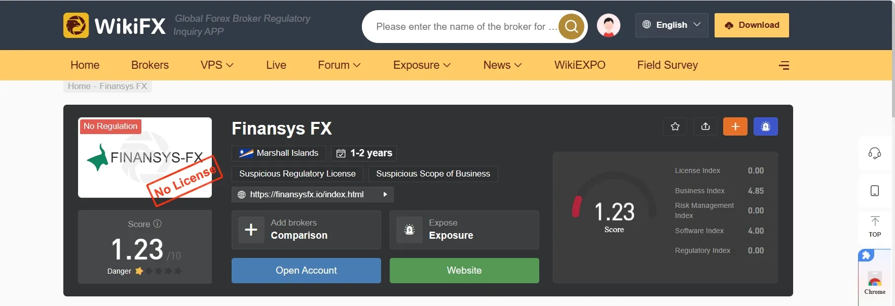The height and width of the screenshot is (306, 895).
Task: Click the blue puzzle extension icon
Action: coord(866,255)
